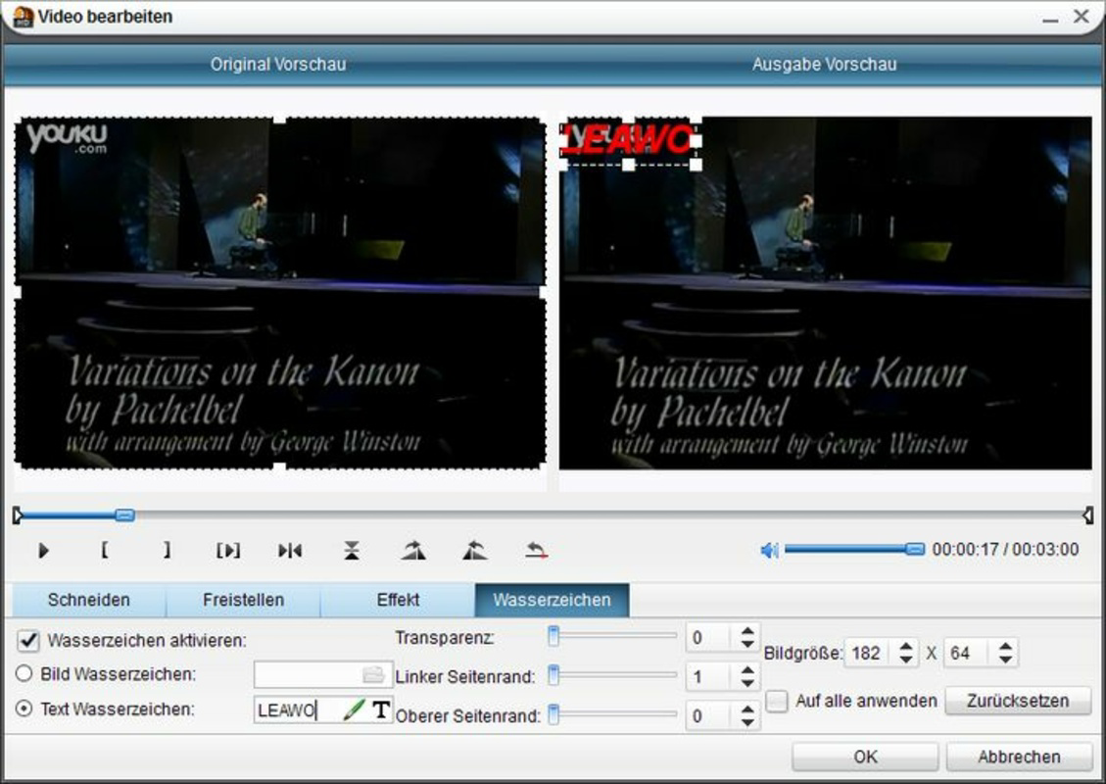Select Text Wasserzeichen radio button
Viewport: 1106px width, 784px height.
point(24,709)
